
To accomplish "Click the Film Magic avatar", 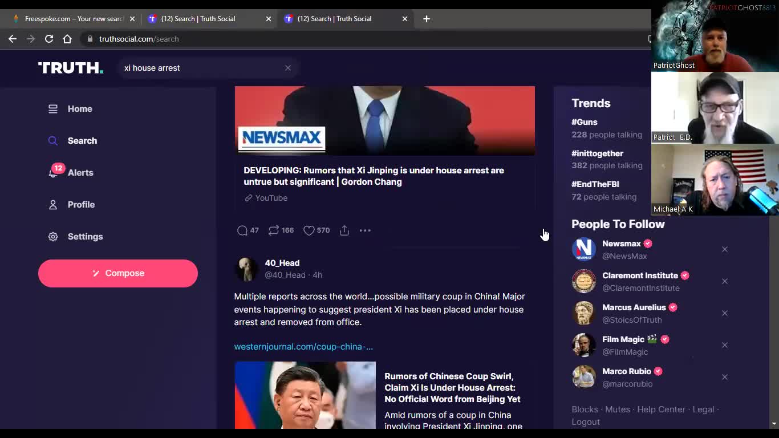I will point(584,345).
